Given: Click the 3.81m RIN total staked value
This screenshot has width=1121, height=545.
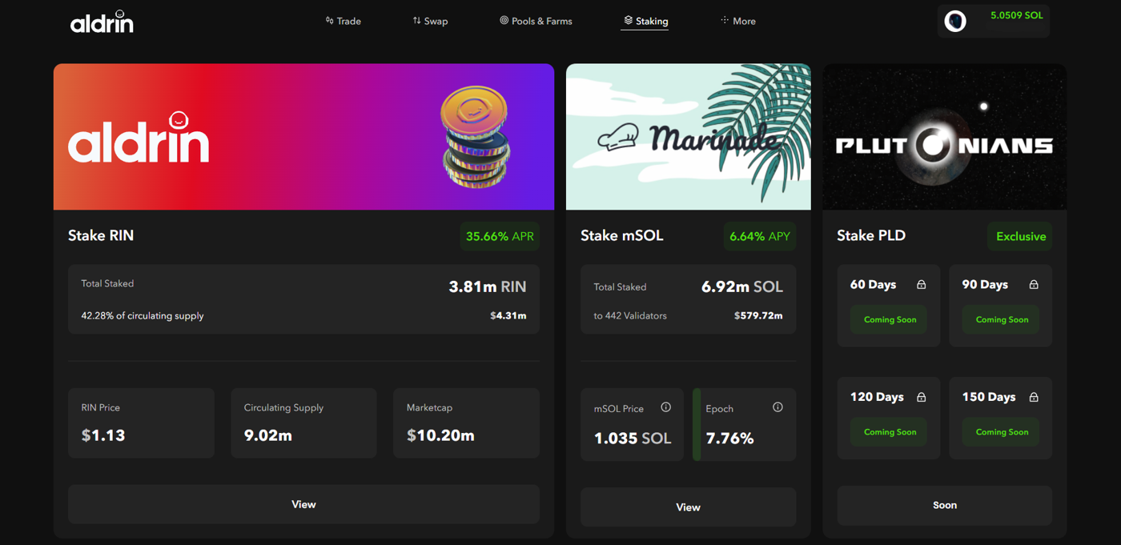Looking at the screenshot, I should (488, 287).
